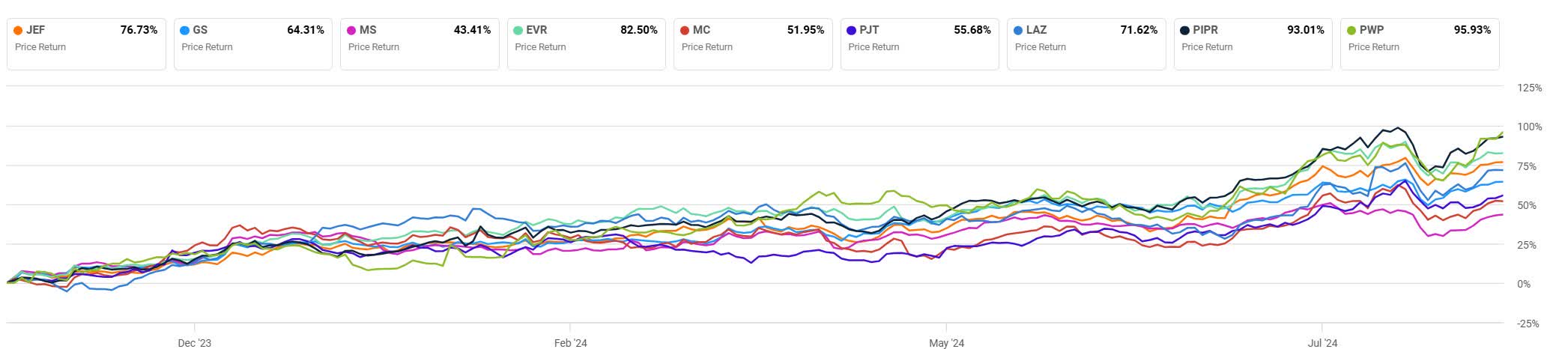Select the May '24 axis label

pyautogui.click(x=946, y=343)
